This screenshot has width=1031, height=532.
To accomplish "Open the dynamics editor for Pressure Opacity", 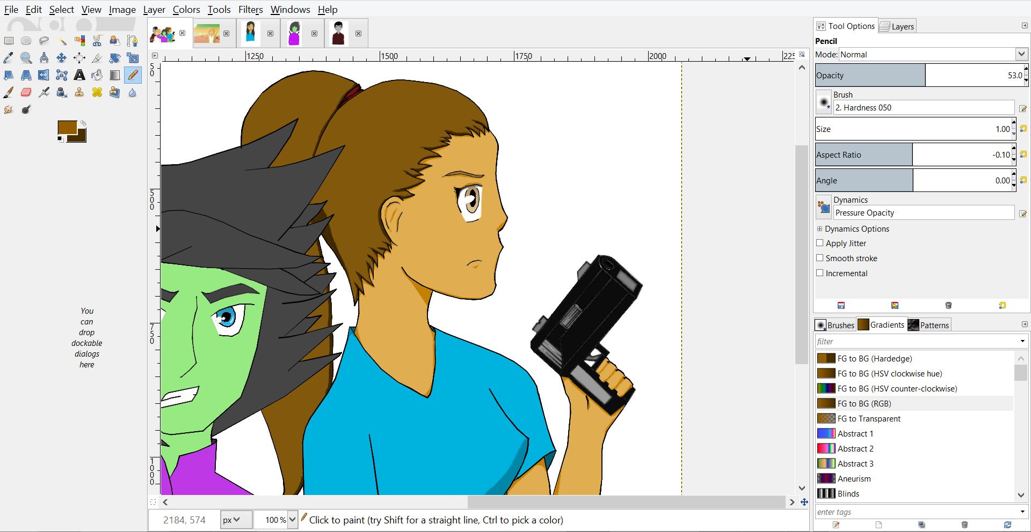I will (1023, 213).
